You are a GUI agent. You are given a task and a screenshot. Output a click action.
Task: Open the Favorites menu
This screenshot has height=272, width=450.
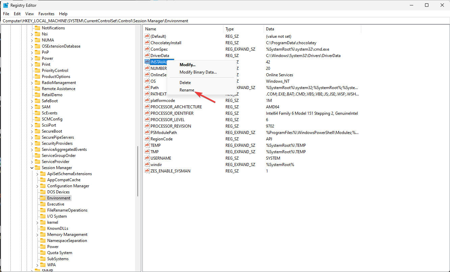click(x=46, y=14)
